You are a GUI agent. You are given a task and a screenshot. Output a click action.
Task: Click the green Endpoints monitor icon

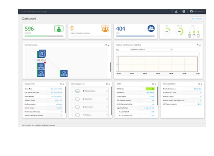click(59, 28)
